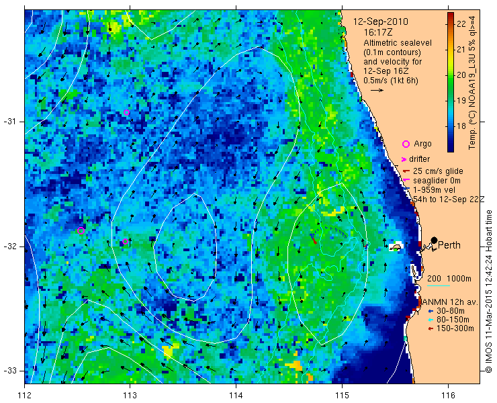
Task: Click the dark blue bottom of the color bar
Action: click(451, 148)
